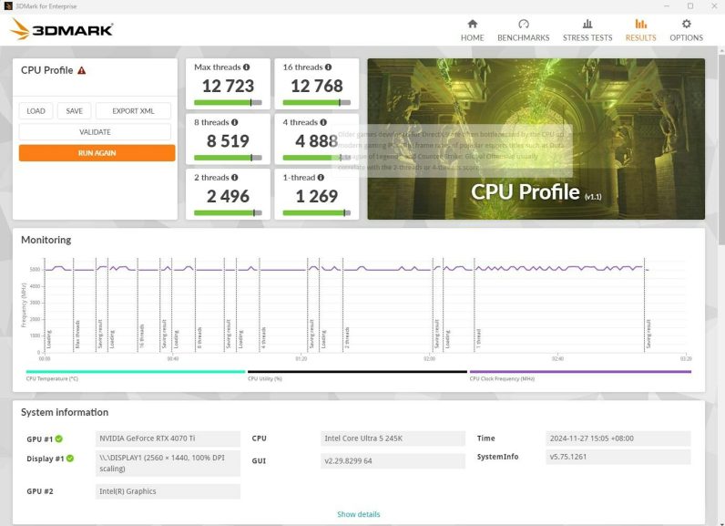Click the GPU #1 green check icon
Viewport: 725px width, 526px height.
pos(58,438)
